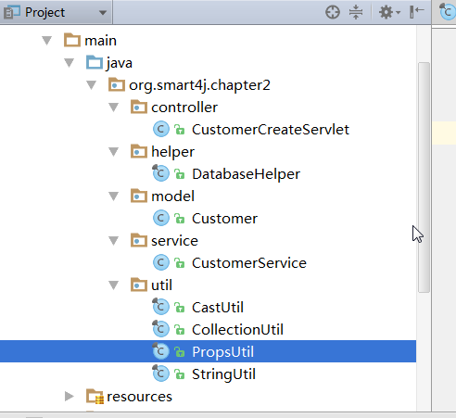Select the Customer model class
Viewport: 456px width, 418px height.
coord(224,219)
